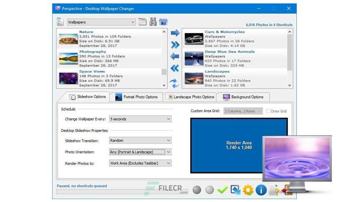Click the right list scrollbar thumb
Screen dimensions: 349x202
[290, 53]
